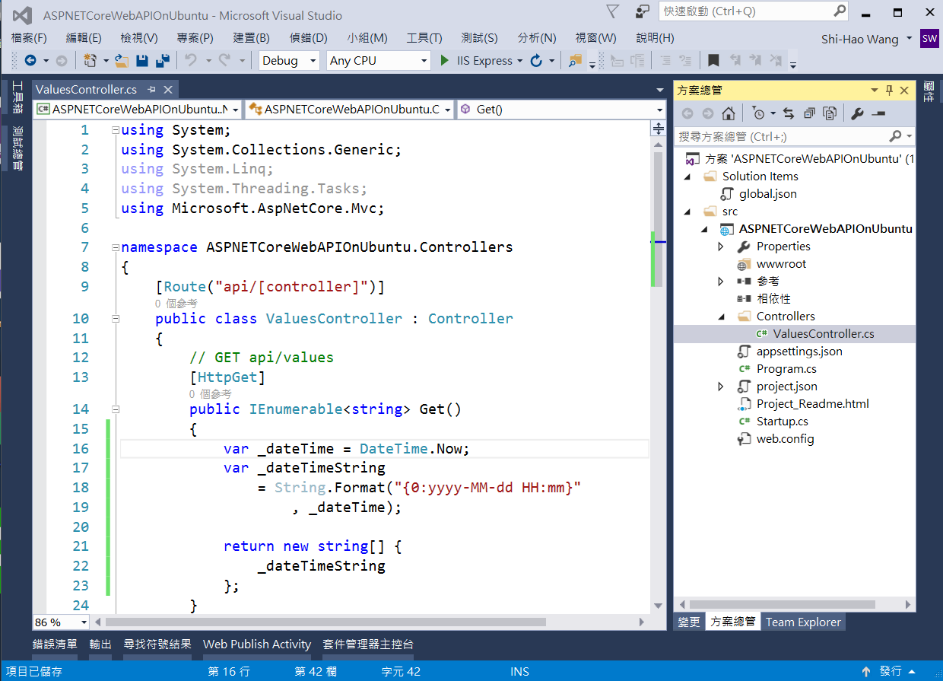Click the Navigate Backward toolbar arrow
Screen dimensions: 943x681
click(x=30, y=61)
